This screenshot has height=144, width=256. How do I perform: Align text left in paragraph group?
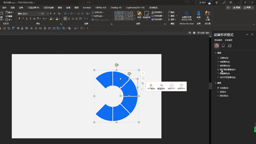(65, 19)
